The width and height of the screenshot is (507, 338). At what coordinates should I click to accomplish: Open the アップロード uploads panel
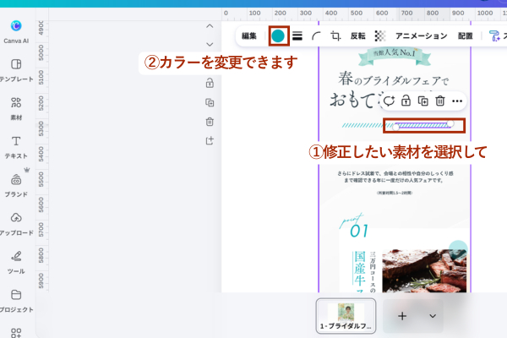point(16,224)
